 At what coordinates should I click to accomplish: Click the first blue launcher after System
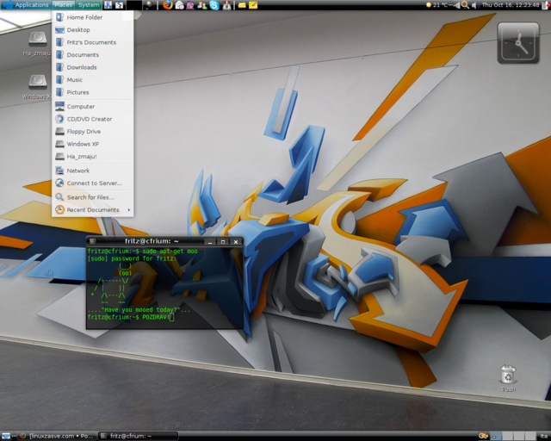coord(108,5)
